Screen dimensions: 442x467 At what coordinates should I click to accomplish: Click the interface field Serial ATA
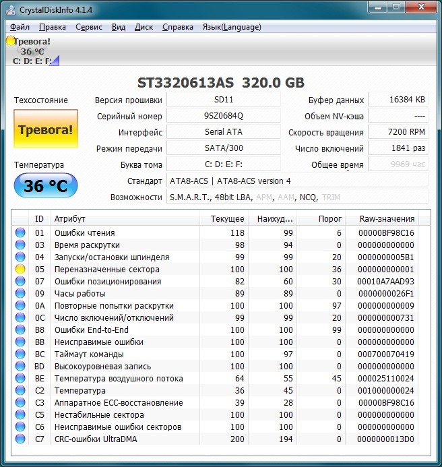[224, 132]
